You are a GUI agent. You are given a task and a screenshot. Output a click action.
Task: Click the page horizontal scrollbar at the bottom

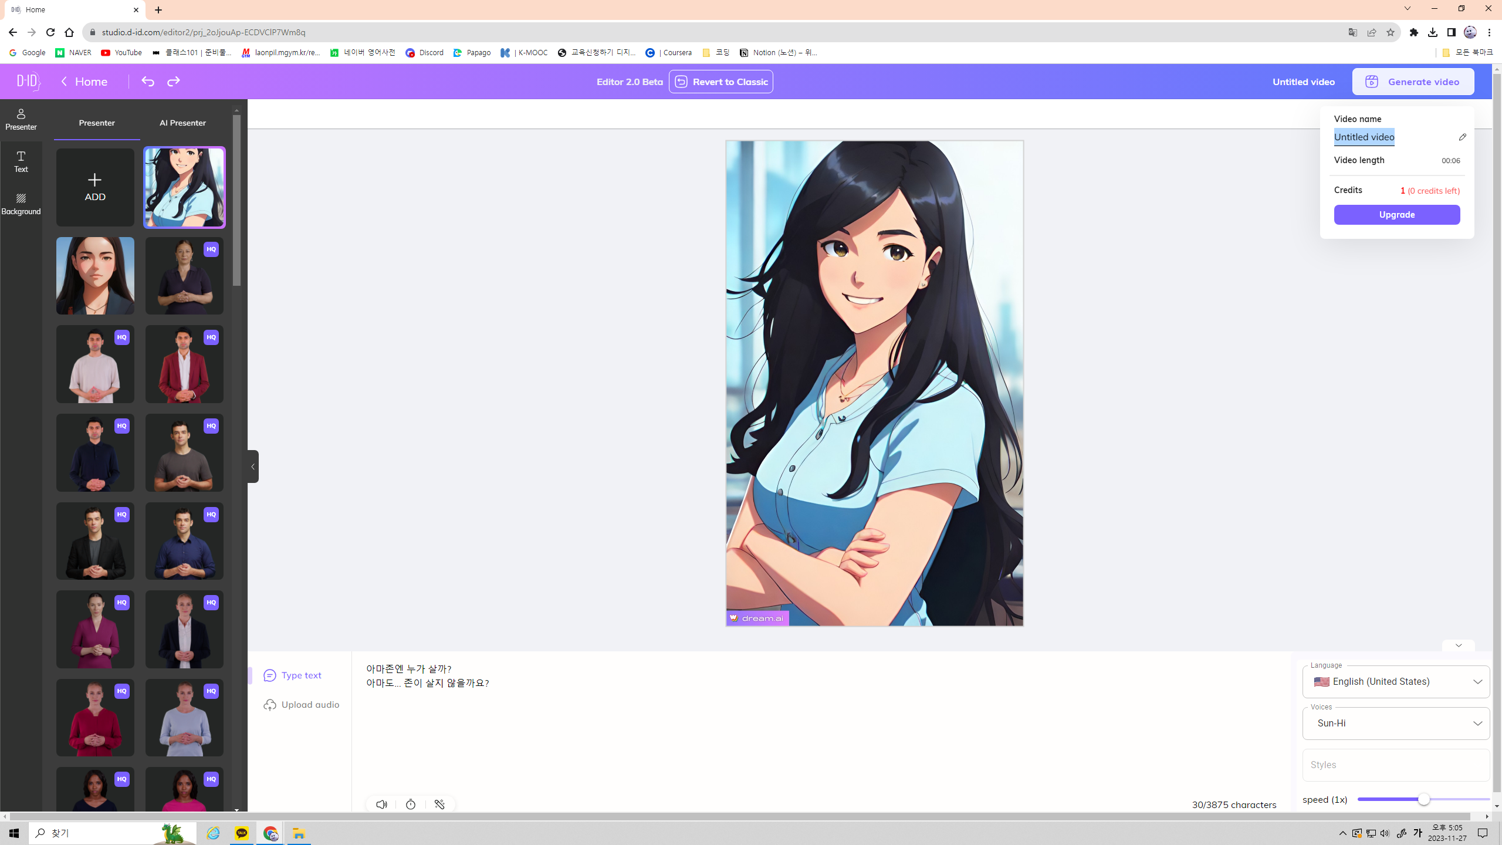tap(740, 816)
